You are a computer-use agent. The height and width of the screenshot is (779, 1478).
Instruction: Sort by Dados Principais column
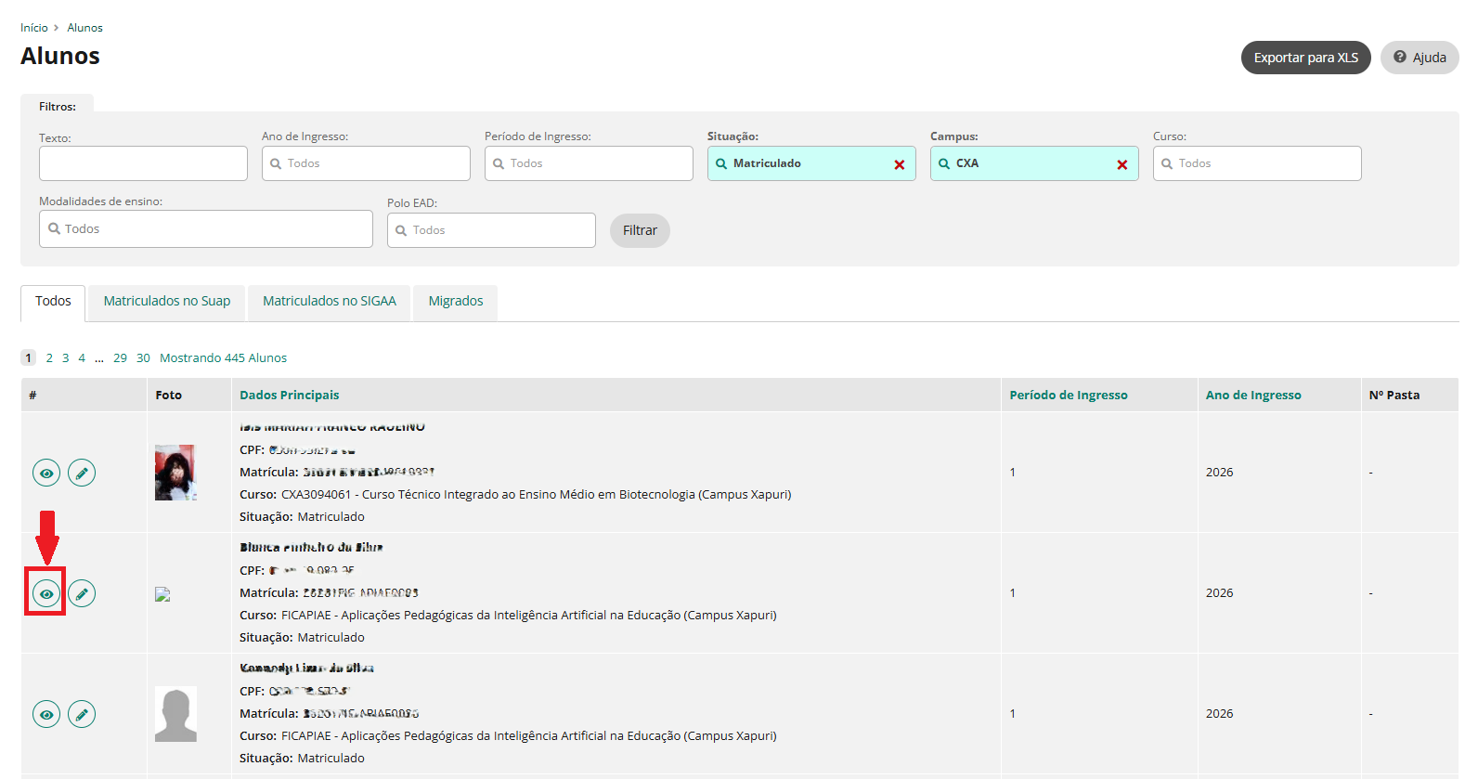(x=289, y=395)
